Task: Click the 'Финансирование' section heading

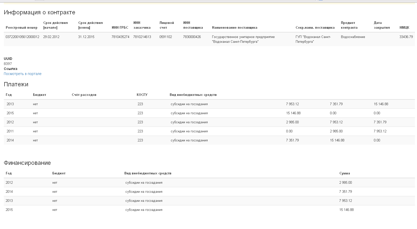Action: [27, 163]
